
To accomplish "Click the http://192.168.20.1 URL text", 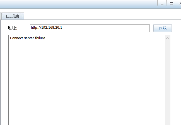I will click(46, 28).
